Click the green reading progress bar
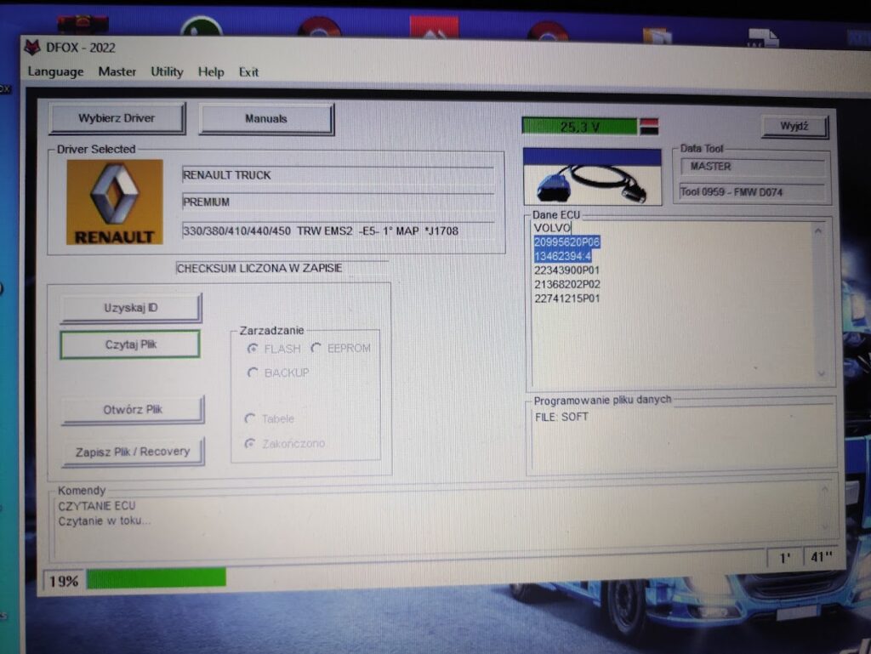The image size is (871, 654). (156, 578)
